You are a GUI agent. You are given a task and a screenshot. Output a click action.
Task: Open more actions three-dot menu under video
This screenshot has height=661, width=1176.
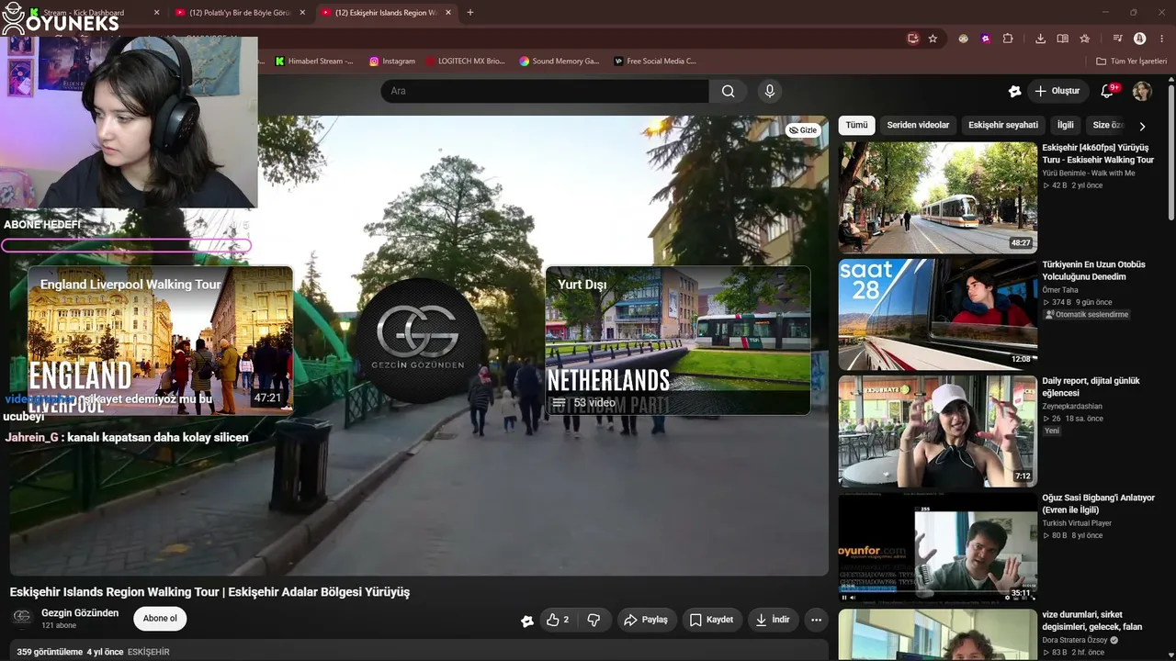click(x=816, y=620)
